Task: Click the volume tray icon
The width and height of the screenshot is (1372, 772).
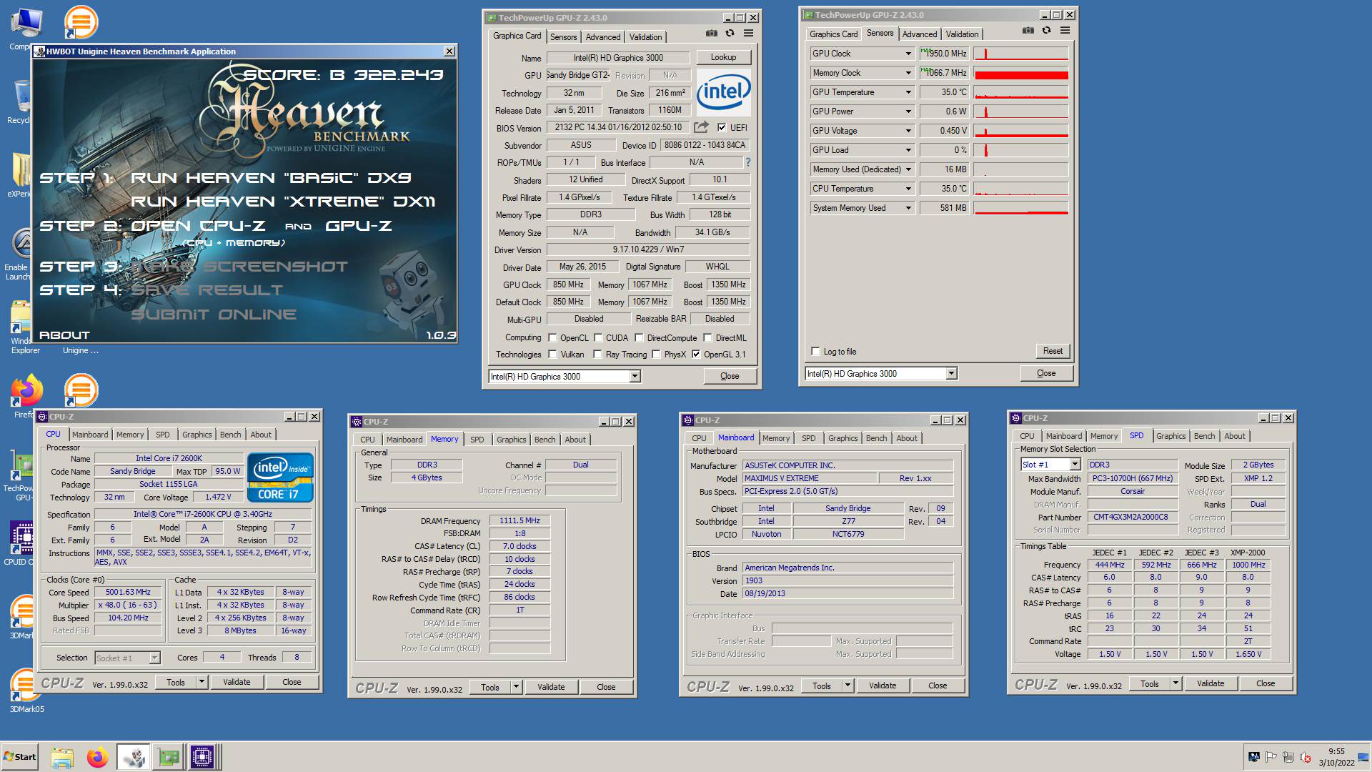Action: coord(1305,757)
